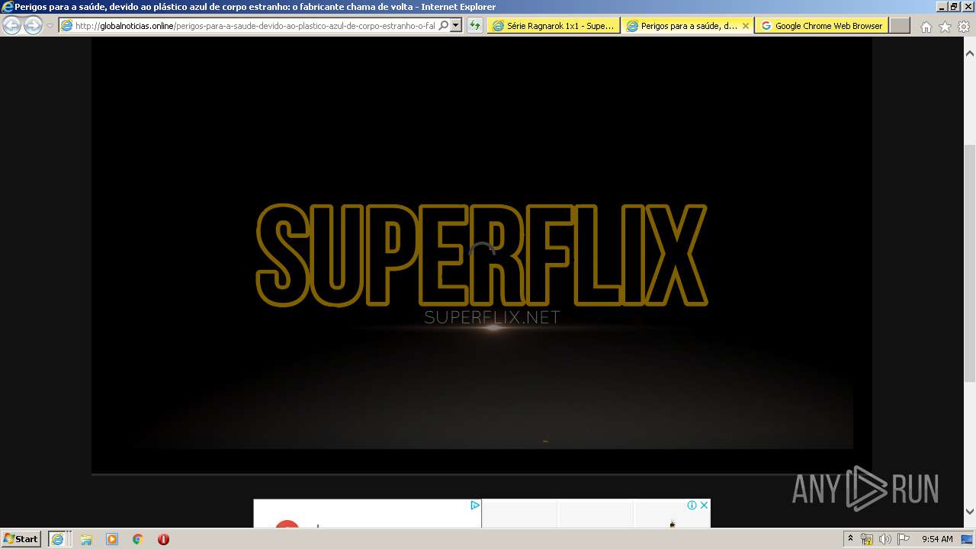This screenshot has width=976, height=549.
Task: Close the right ad with X
Action: coord(704,505)
